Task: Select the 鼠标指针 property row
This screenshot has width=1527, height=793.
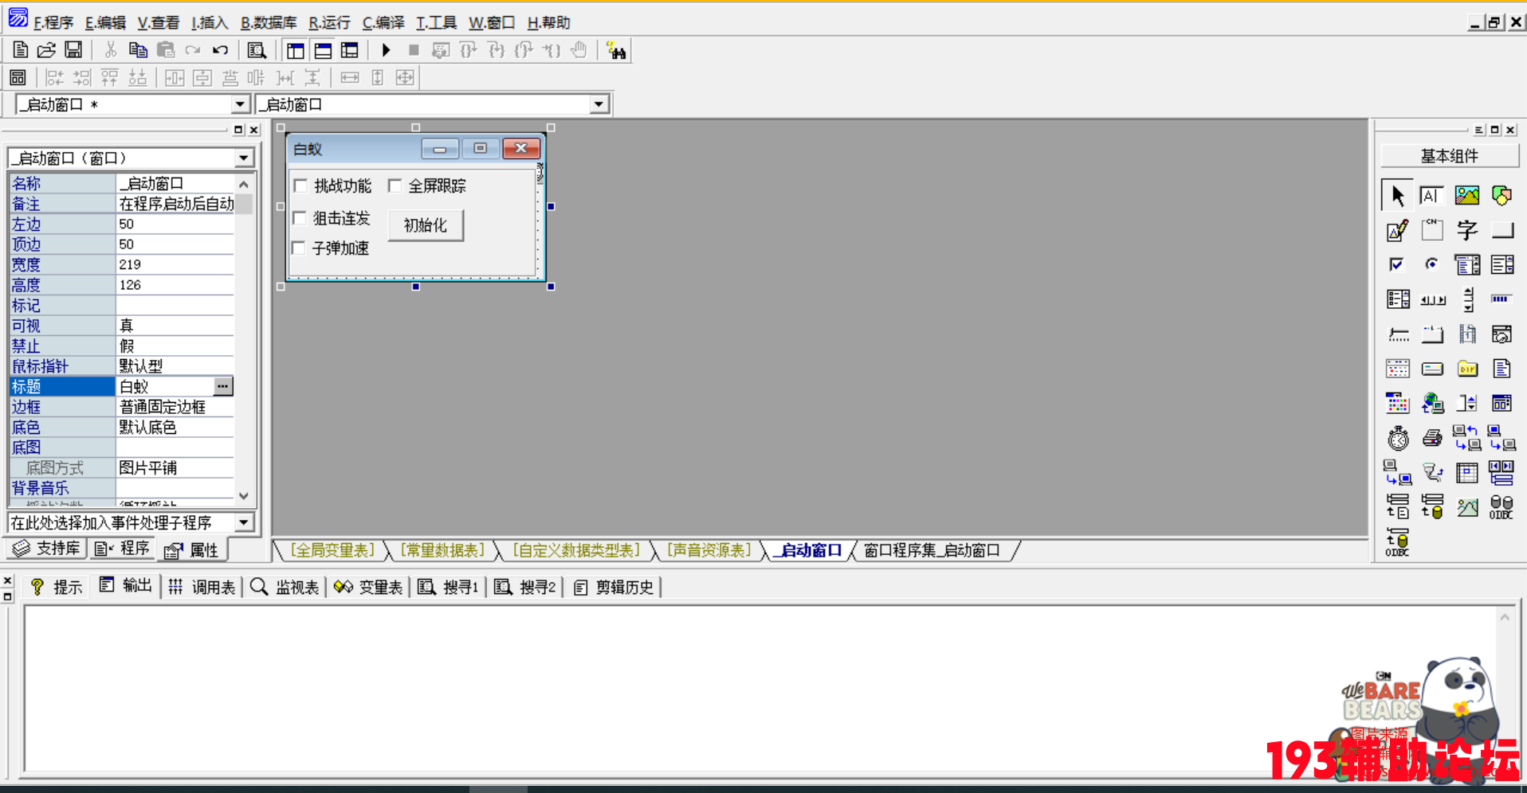Action: tap(121, 366)
